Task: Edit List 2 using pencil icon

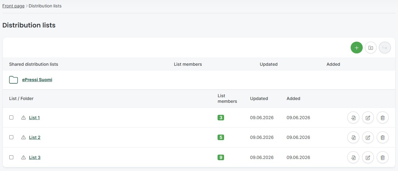Action: click(x=368, y=137)
